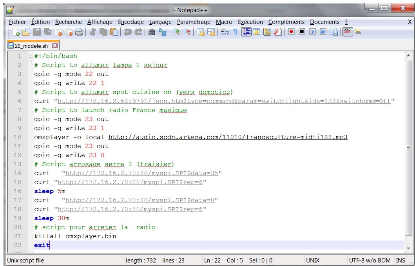415x266 pixels.
Task: Open the Affichage menu
Action: [x=100, y=22]
